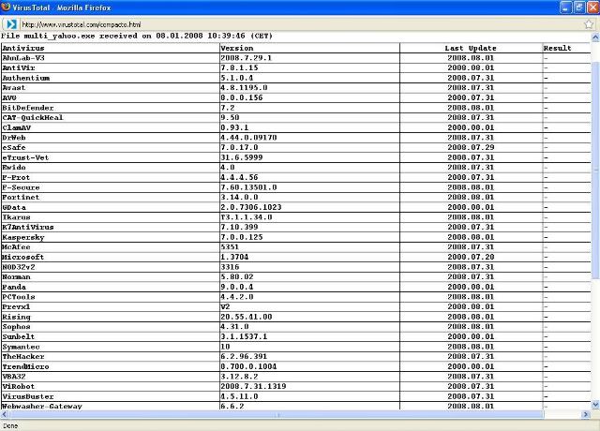Click the McAfee antivirus name
Image resolution: width=600 pixels, height=431 pixels.
pyautogui.click(x=16, y=247)
